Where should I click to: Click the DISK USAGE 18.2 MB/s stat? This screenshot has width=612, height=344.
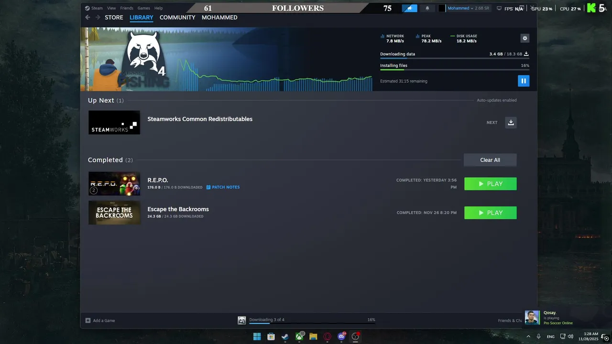click(x=464, y=39)
